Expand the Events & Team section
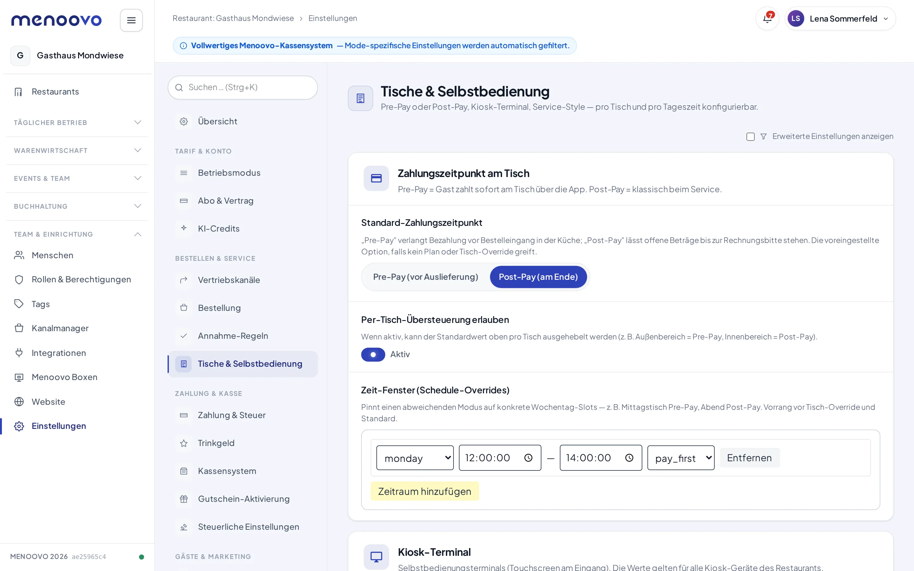Image resolution: width=914 pixels, height=571 pixels. coord(77,178)
